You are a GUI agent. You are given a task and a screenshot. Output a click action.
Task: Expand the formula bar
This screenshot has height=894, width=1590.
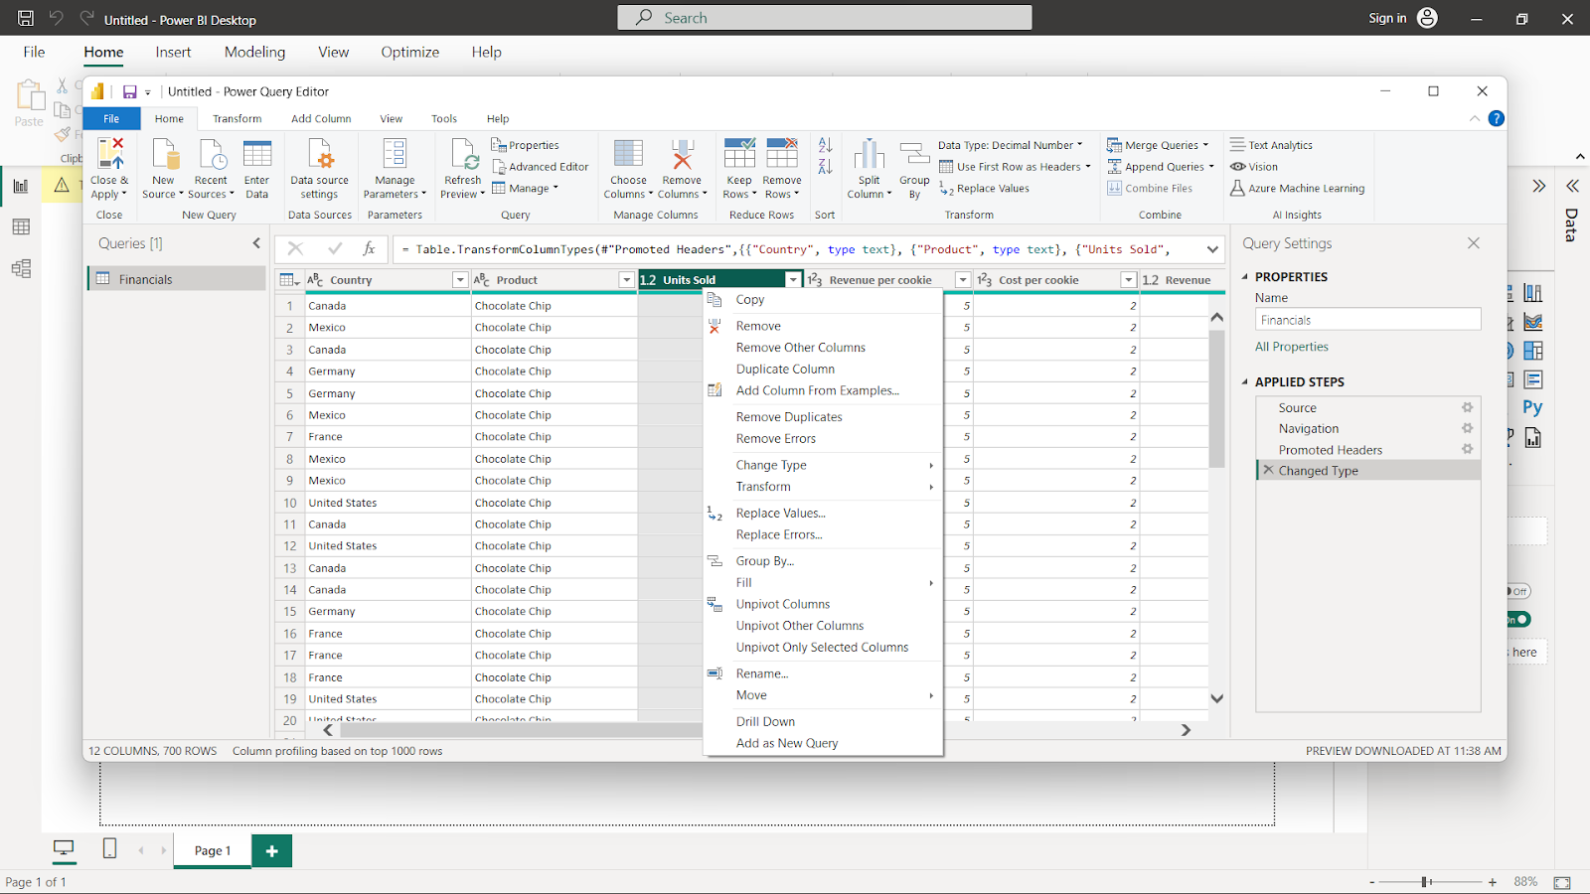pos(1212,249)
